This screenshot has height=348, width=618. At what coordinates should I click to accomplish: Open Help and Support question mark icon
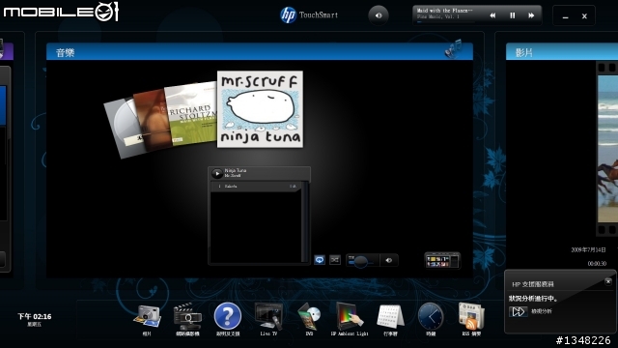click(228, 316)
